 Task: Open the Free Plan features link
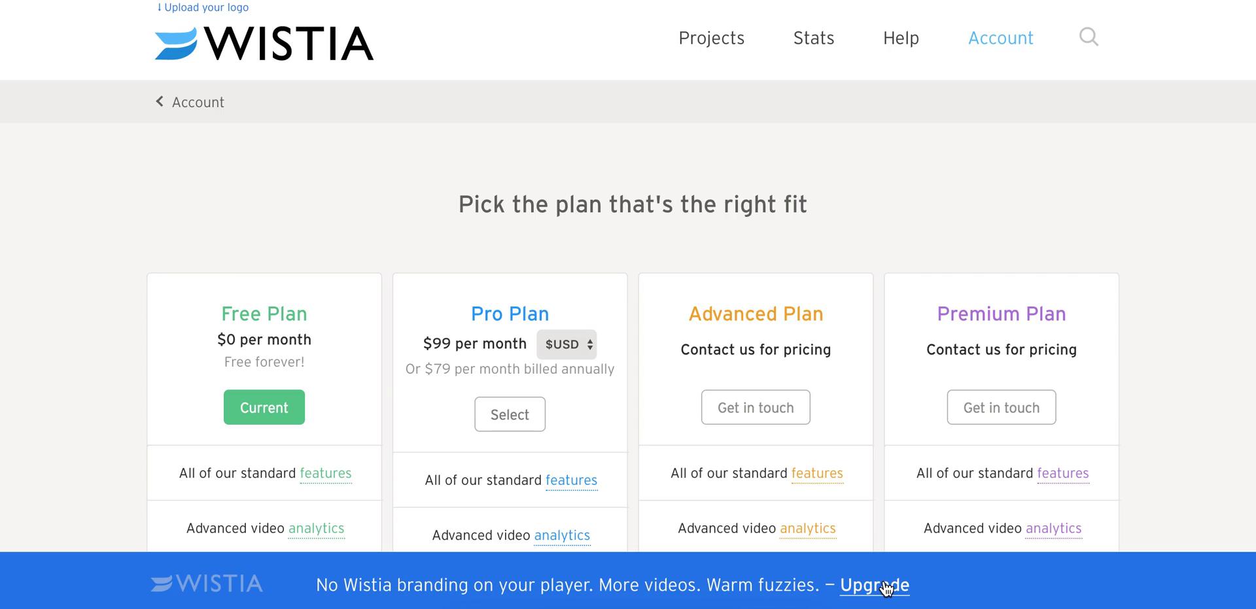coord(326,473)
